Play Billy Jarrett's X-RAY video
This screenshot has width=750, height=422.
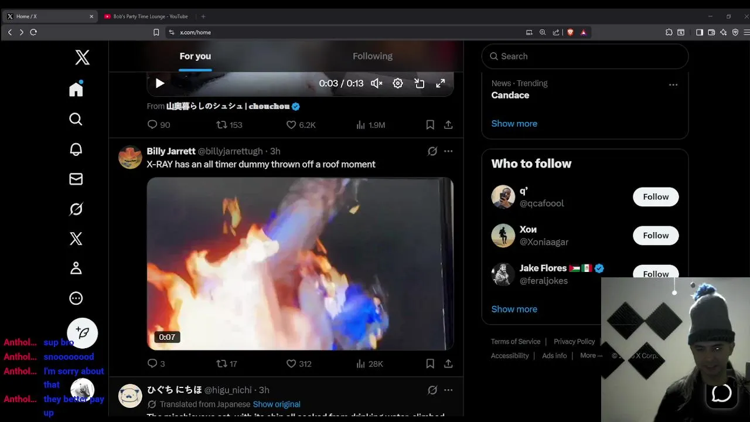[300, 264]
